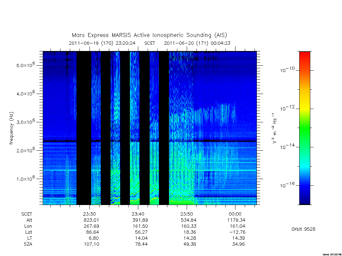Screen dimensions: 342x256
Task: Click local time value 14.39
Action: point(238,238)
